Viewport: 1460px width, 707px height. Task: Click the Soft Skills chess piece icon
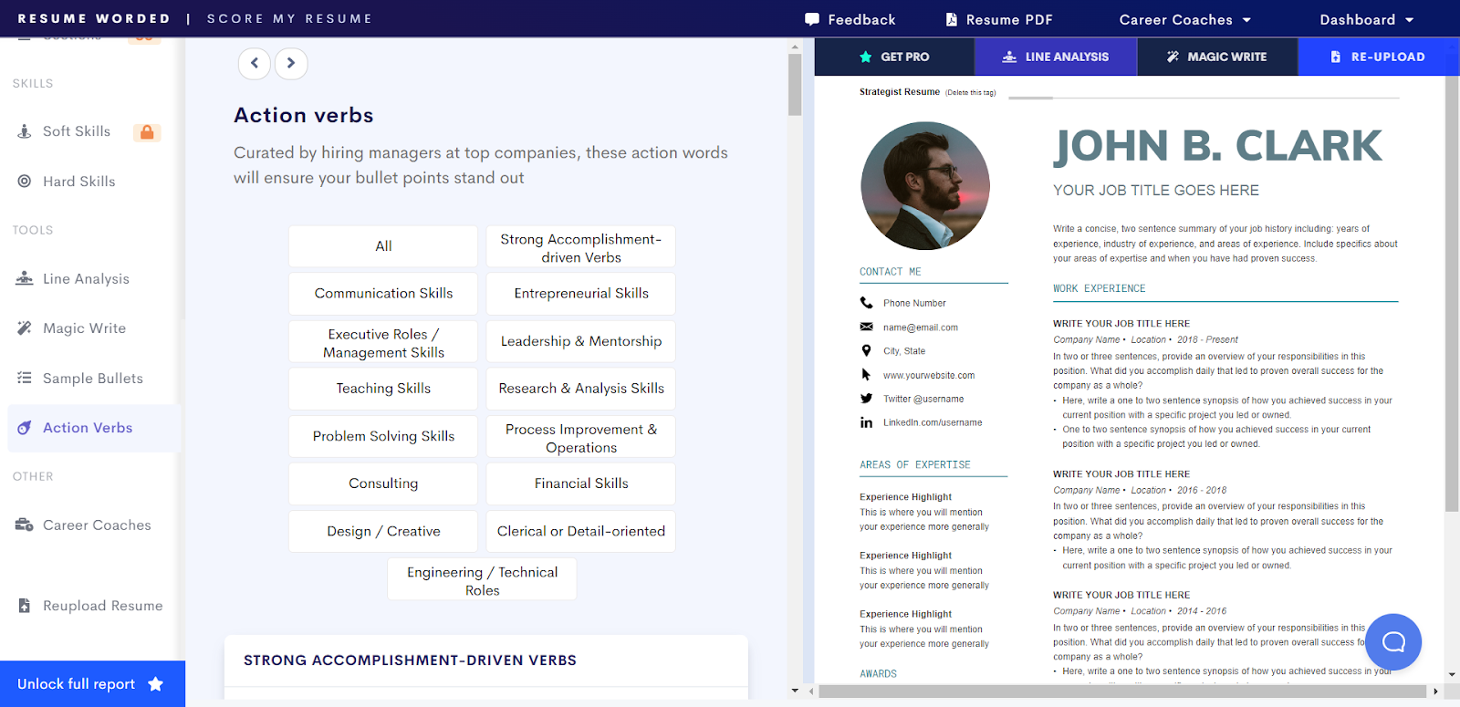25,131
